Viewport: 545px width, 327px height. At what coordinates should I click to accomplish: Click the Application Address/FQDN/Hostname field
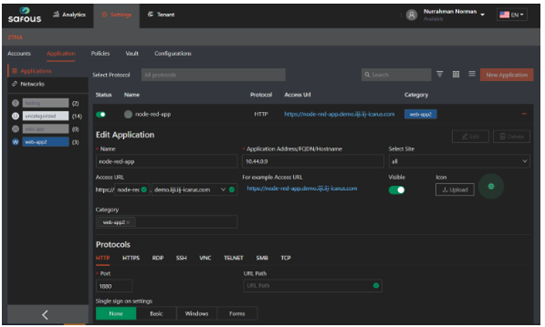click(x=313, y=161)
